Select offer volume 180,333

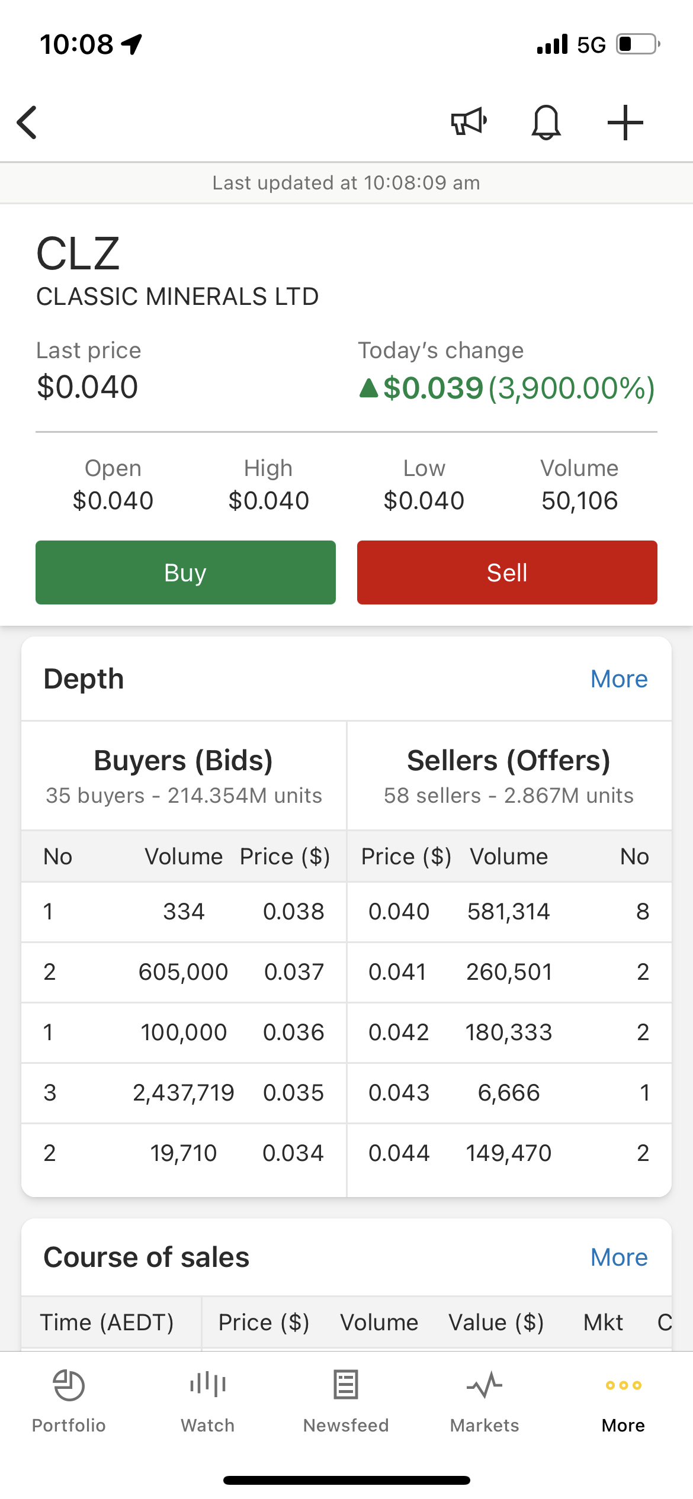pos(508,1032)
